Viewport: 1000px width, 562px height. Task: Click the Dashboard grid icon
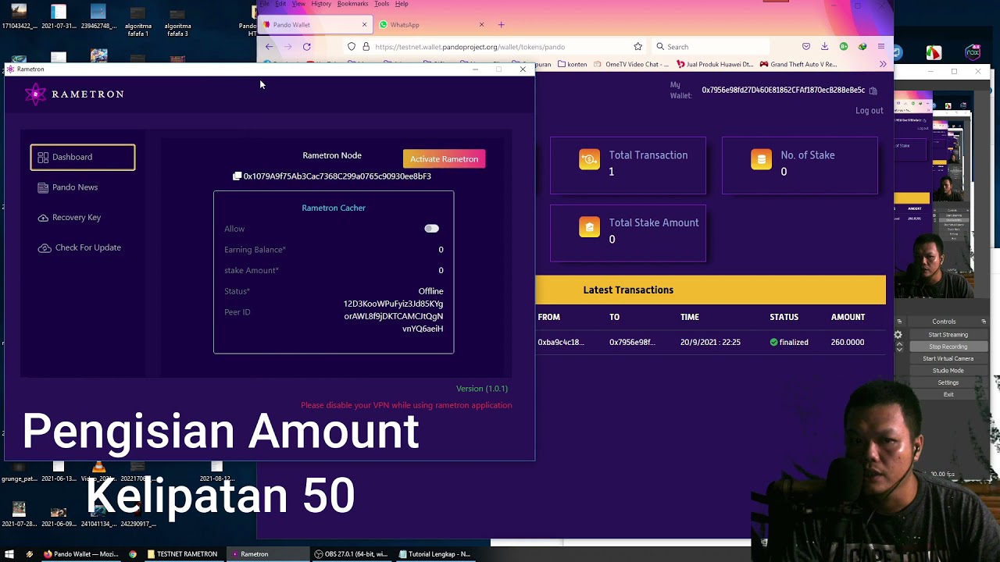tap(43, 157)
